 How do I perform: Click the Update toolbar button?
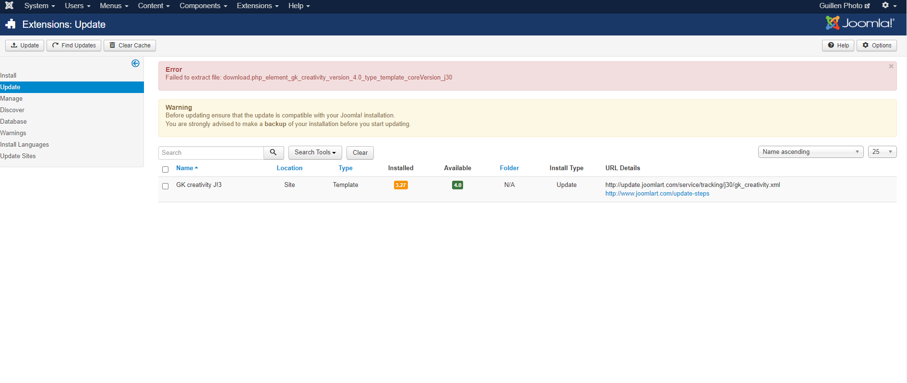pos(25,46)
